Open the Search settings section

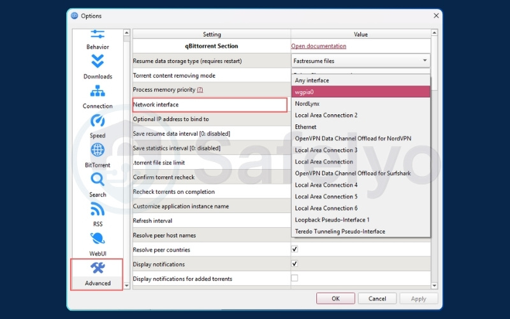tap(98, 185)
